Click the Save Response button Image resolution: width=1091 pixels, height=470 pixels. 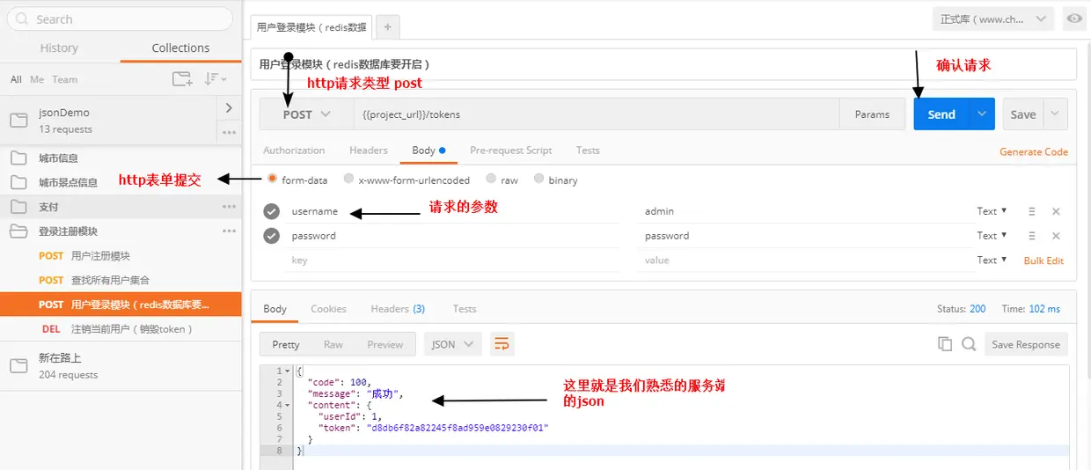tap(1026, 344)
